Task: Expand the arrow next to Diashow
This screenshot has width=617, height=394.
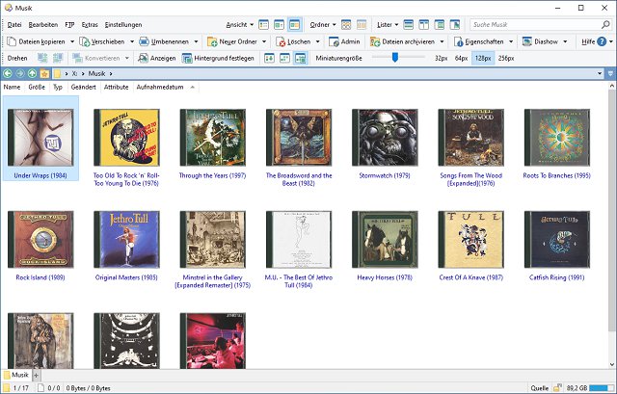Action: click(x=565, y=41)
